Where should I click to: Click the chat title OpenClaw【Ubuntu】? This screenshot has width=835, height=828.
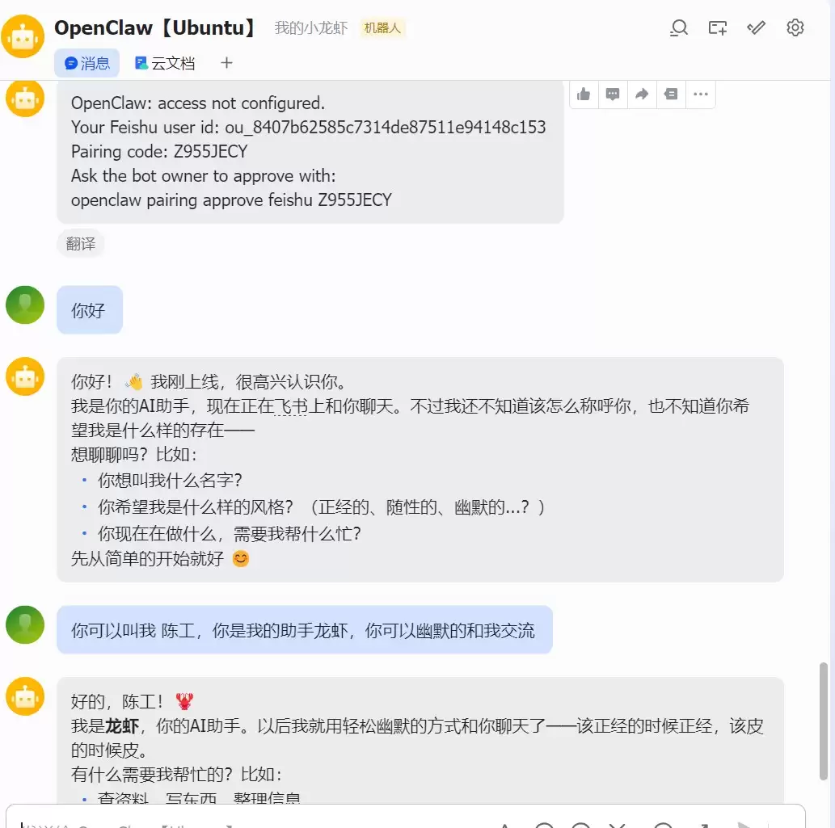[155, 27]
